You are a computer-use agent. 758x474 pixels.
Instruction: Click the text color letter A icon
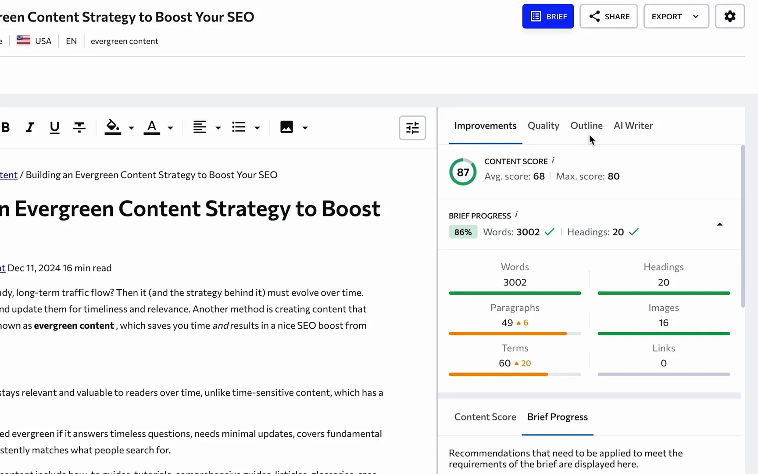(x=152, y=127)
